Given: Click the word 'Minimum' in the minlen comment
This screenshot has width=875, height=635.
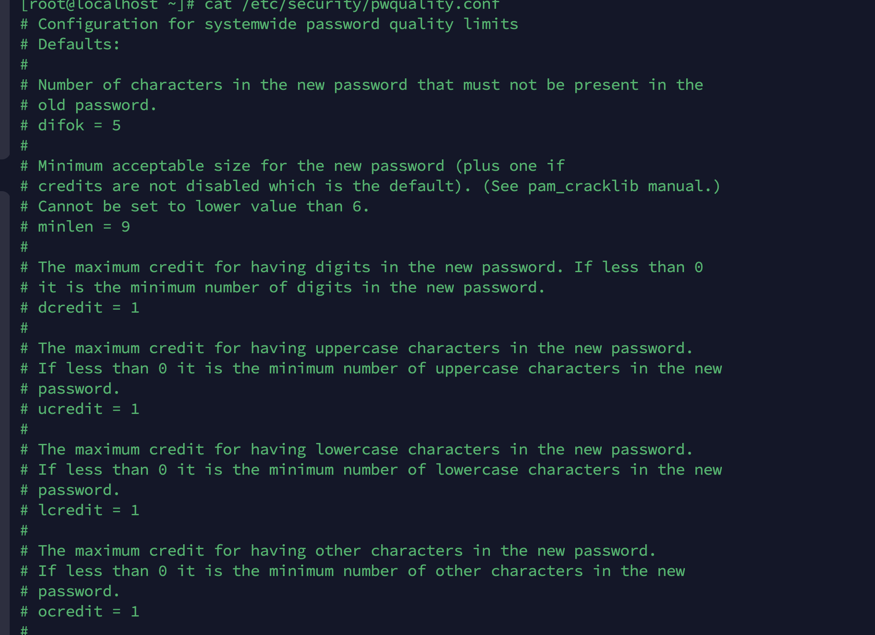Looking at the screenshot, I should 70,166.
